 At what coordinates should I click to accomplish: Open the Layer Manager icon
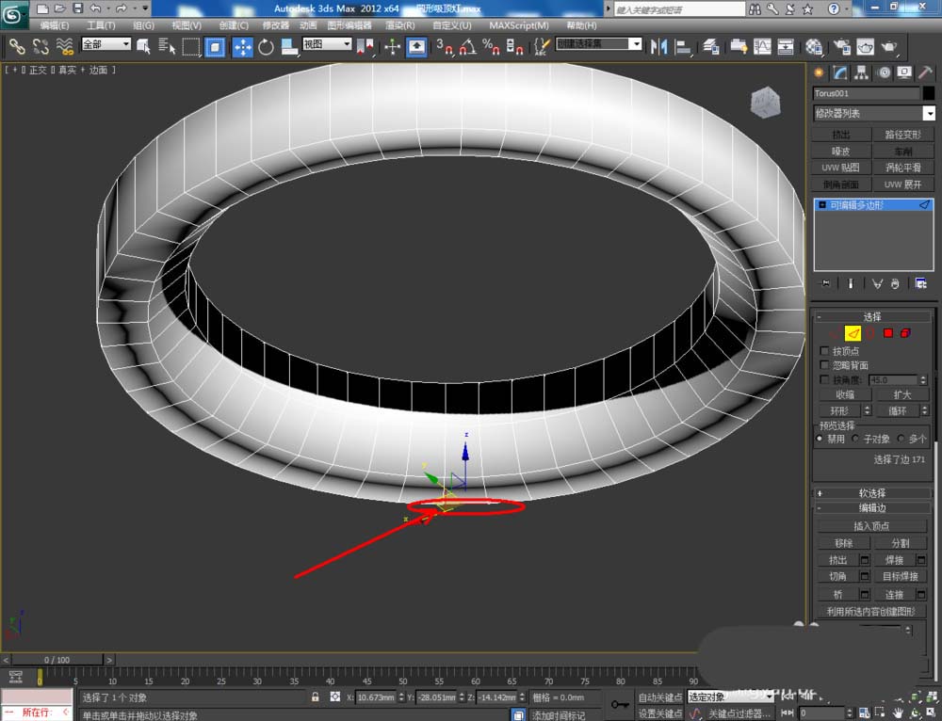[711, 46]
